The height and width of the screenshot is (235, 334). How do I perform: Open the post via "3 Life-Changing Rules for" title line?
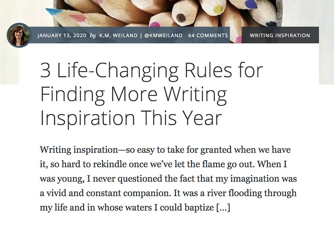[151, 71]
